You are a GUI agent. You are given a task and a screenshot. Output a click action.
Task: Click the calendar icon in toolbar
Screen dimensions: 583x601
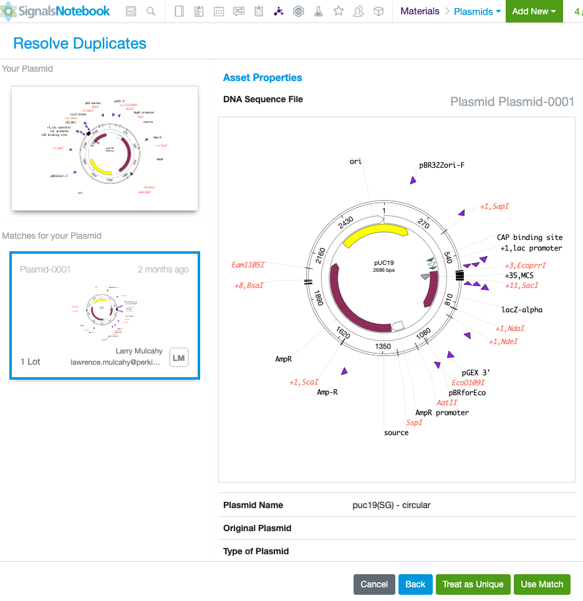[x=219, y=11]
